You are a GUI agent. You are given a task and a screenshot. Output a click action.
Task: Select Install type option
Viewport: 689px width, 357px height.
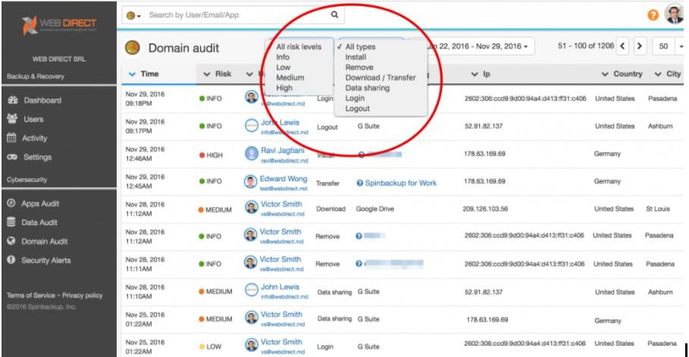(355, 57)
